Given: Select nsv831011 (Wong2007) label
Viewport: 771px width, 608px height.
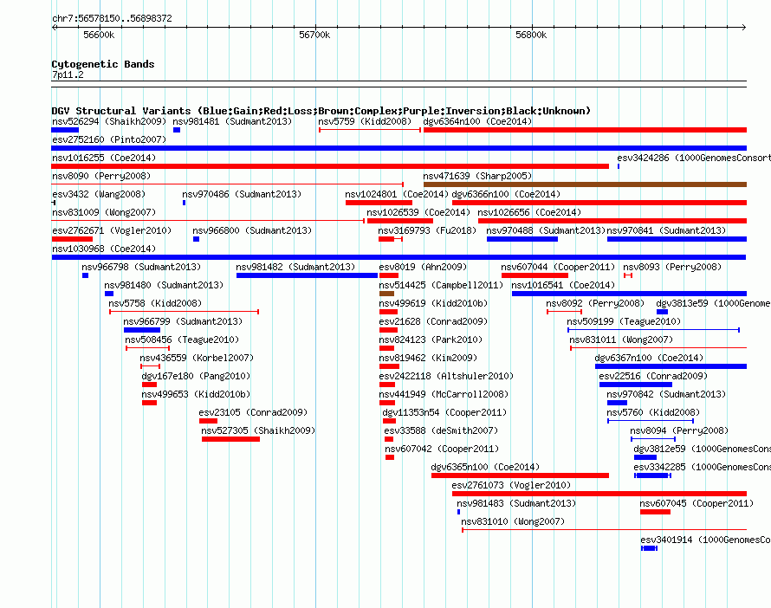Looking at the screenshot, I should (x=621, y=340).
